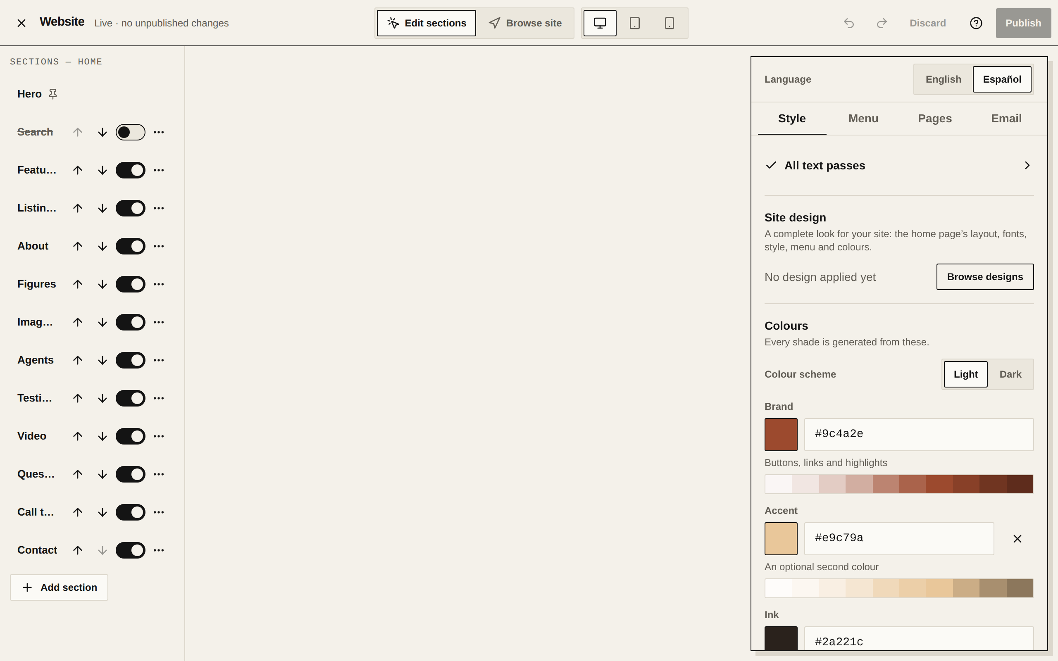This screenshot has height=661, width=1058.
Task: Switch to desktop preview
Action: (x=600, y=23)
